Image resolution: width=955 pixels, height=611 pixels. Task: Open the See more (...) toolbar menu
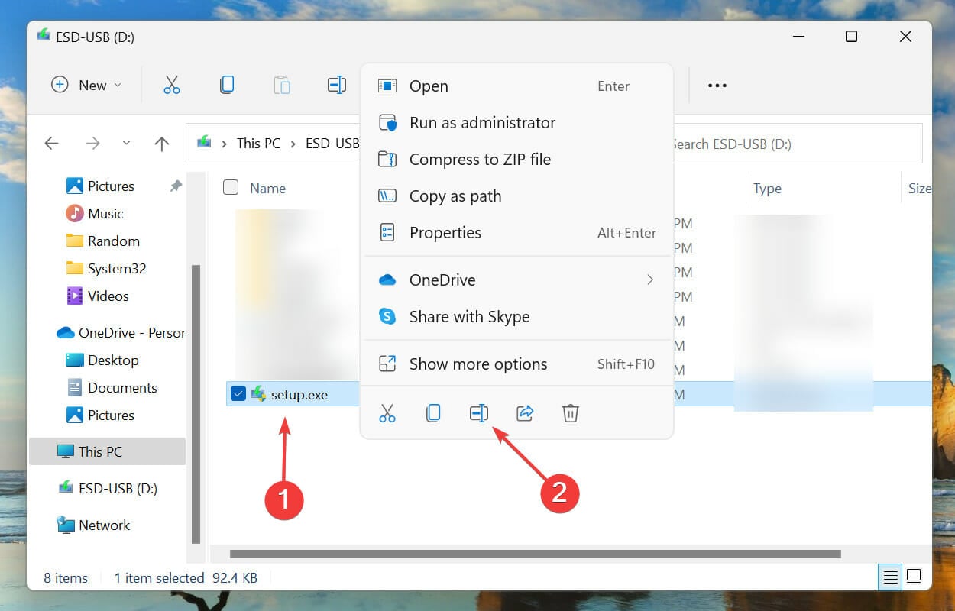(x=716, y=85)
